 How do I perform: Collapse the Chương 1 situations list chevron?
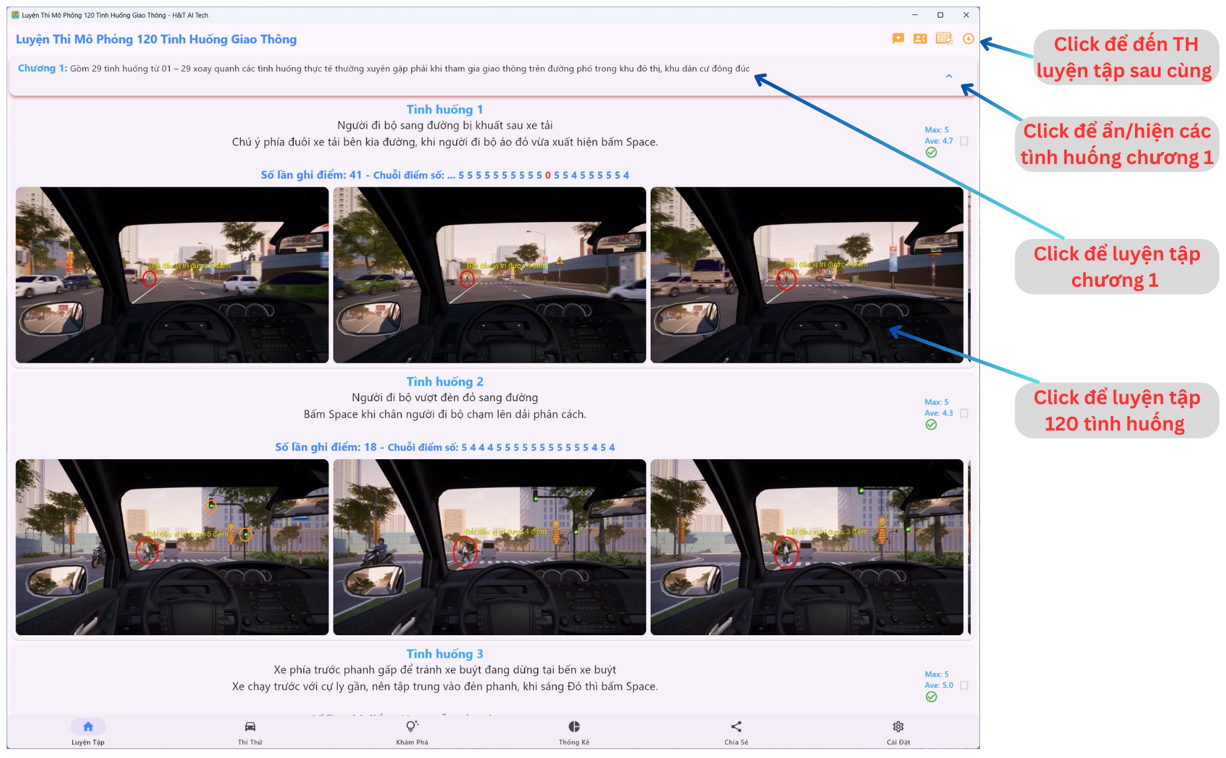tap(949, 76)
